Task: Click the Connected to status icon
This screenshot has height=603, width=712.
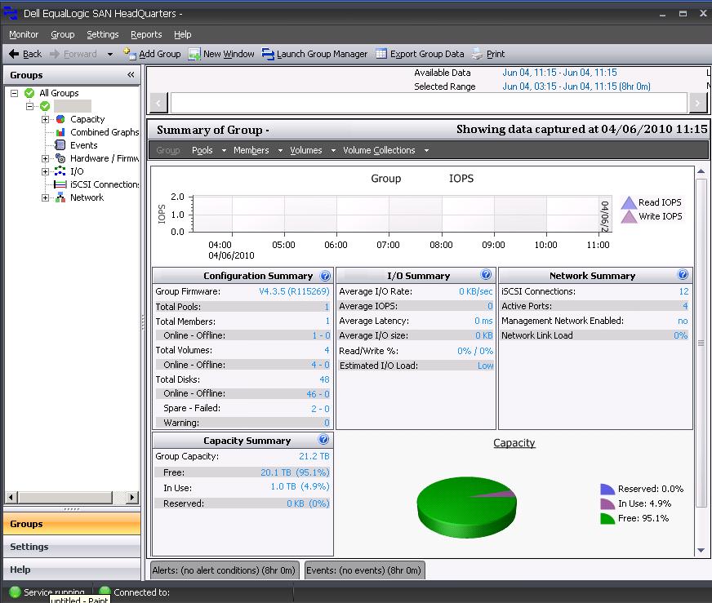Action: click(105, 592)
